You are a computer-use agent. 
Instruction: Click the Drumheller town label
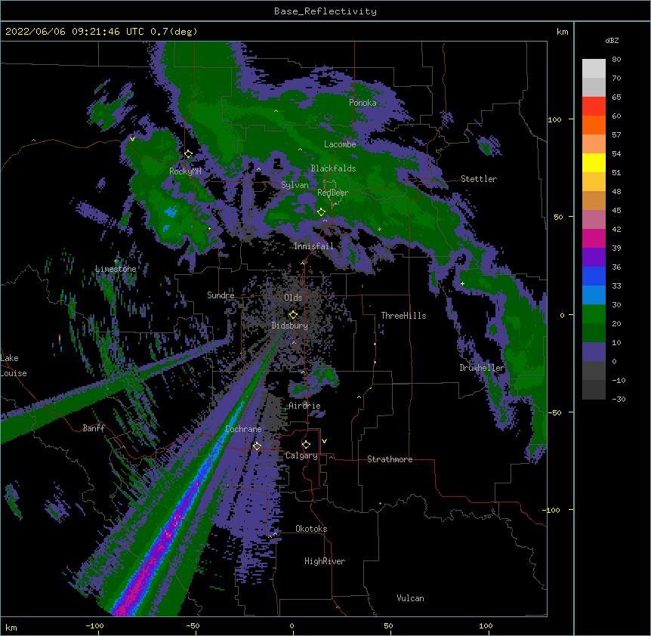pos(482,368)
